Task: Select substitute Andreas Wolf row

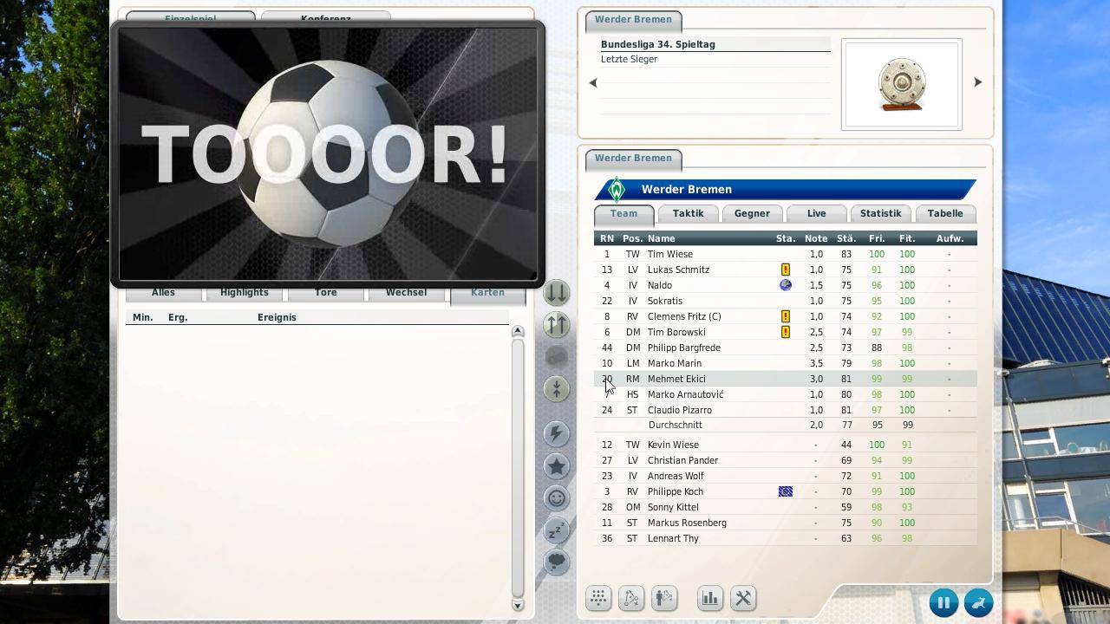Action: pos(786,476)
